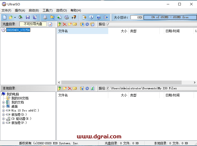Click the blue Help question mark icon
The width and height of the screenshot is (197, 146).
98,17
